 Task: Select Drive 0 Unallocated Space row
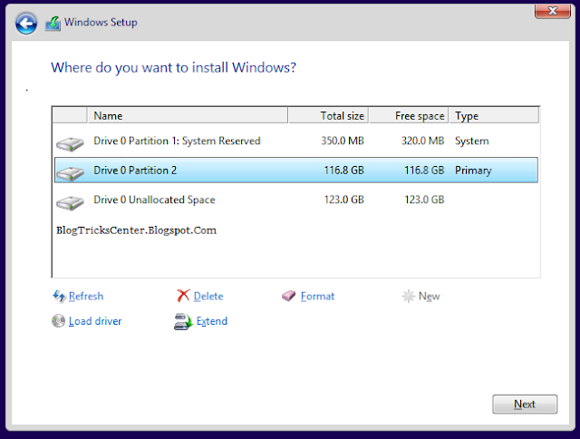coord(296,200)
